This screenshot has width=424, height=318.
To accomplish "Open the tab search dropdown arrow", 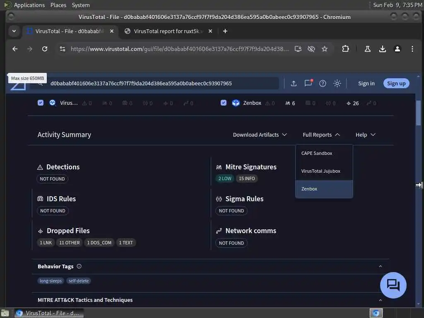I will (14, 31).
